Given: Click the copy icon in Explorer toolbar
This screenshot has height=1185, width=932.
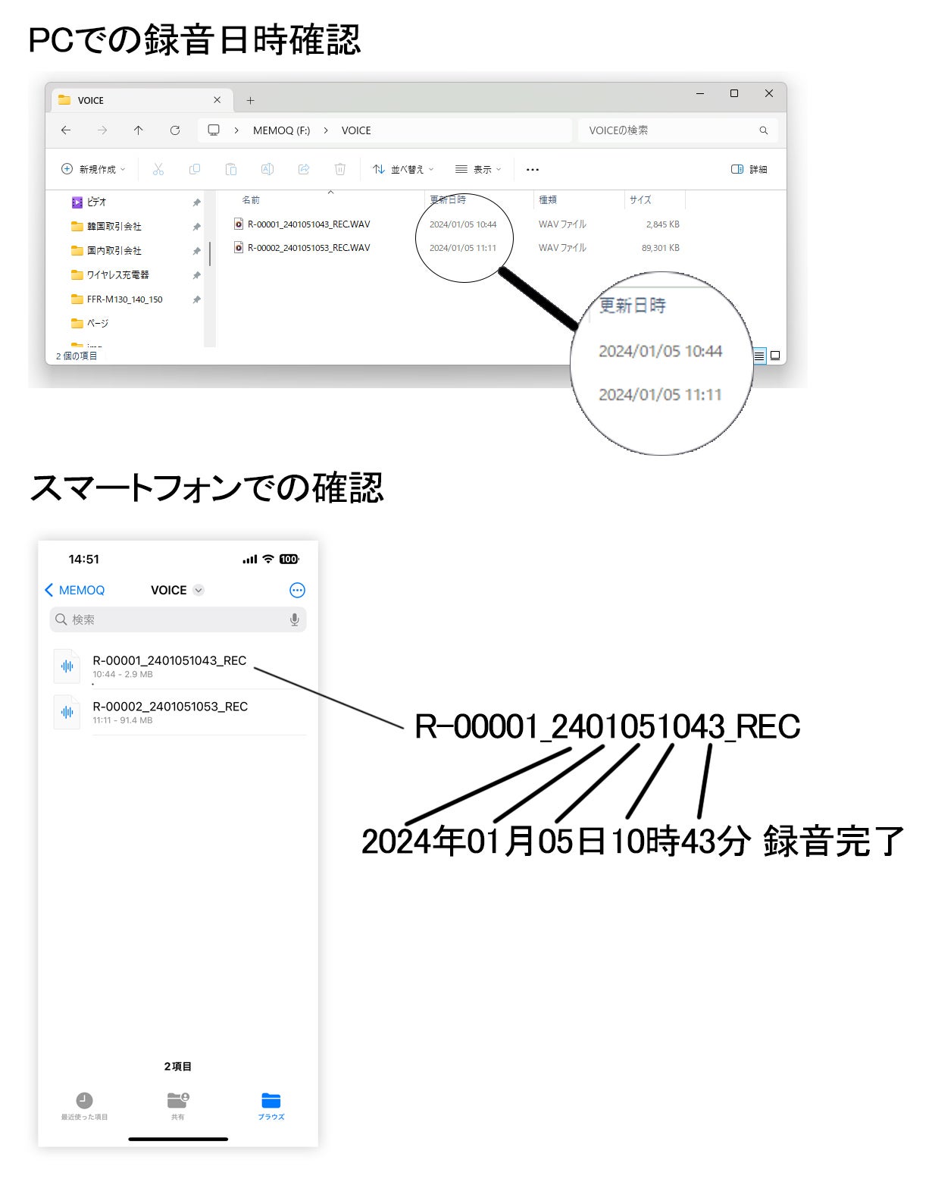Looking at the screenshot, I should [195, 169].
